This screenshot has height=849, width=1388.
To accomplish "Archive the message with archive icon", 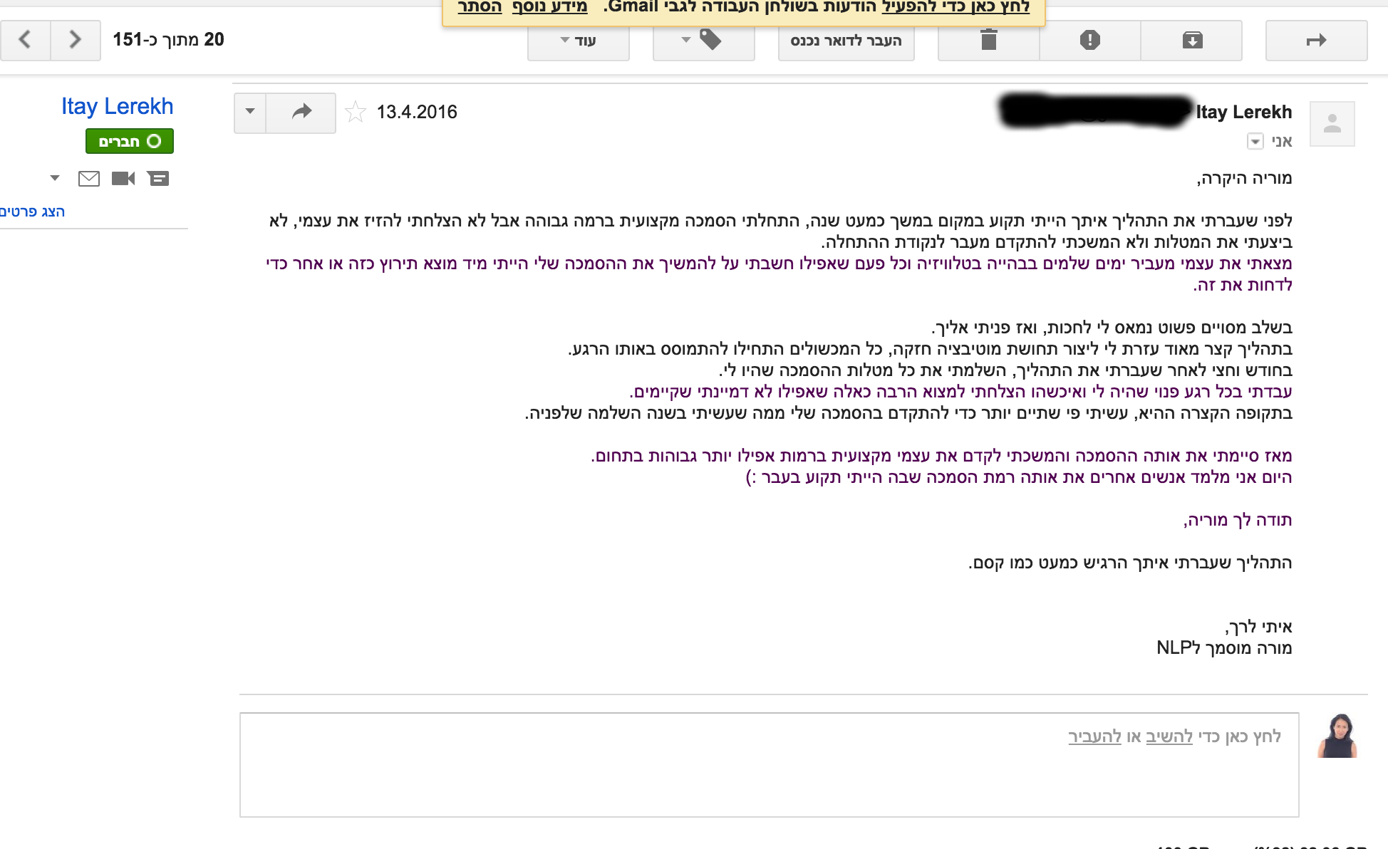I will pos(1191,41).
